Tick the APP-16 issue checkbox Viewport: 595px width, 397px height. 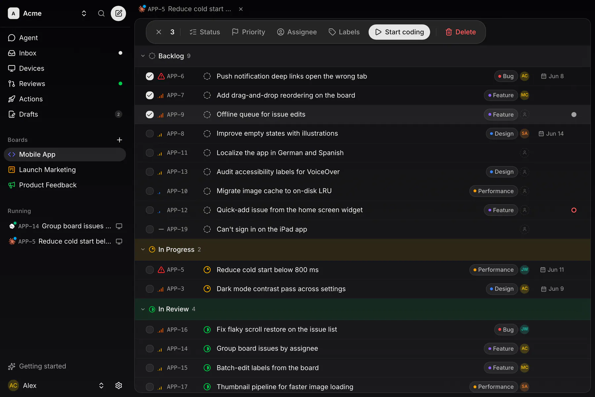click(x=150, y=330)
